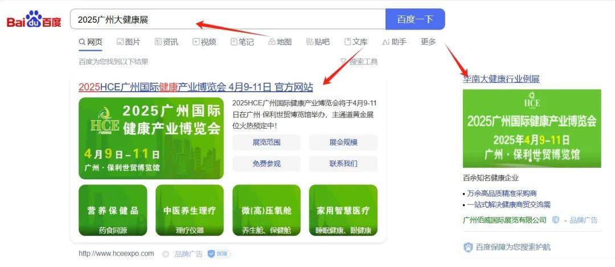The image size is (615, 267).
Task: Switch to the 地图 map tab
Action: [280, 42]
